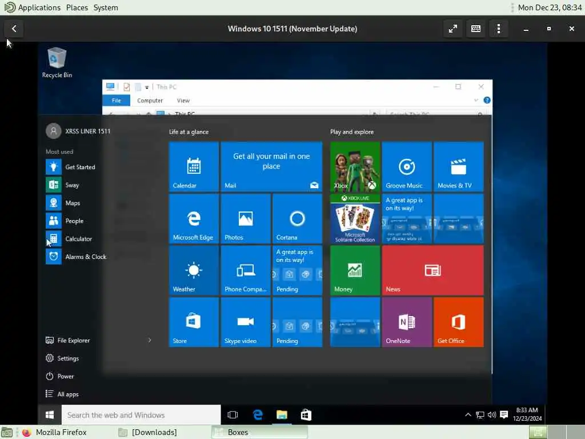The height and width of the screenshot is (439, 585).
Task: Open the Boxes three-dot menu
Action: coord(499,29)
